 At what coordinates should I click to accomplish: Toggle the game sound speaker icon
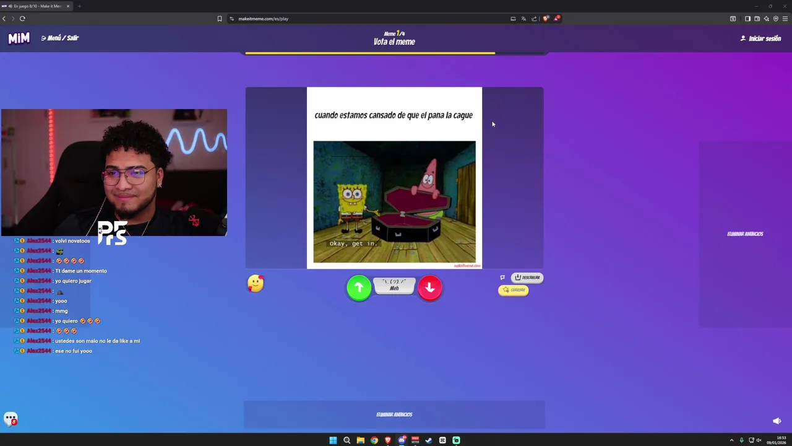(777, 421)
